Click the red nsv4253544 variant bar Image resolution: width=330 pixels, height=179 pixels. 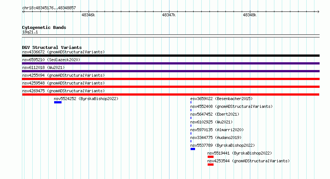point(211,165)
